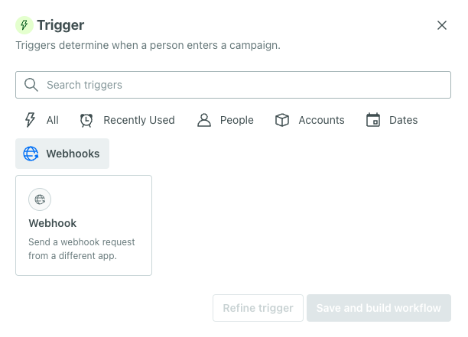The height and width of the screenshot is (337, 468).
Task: Click the blue globe Webhooks icon
Action: [x=31, y=154]
